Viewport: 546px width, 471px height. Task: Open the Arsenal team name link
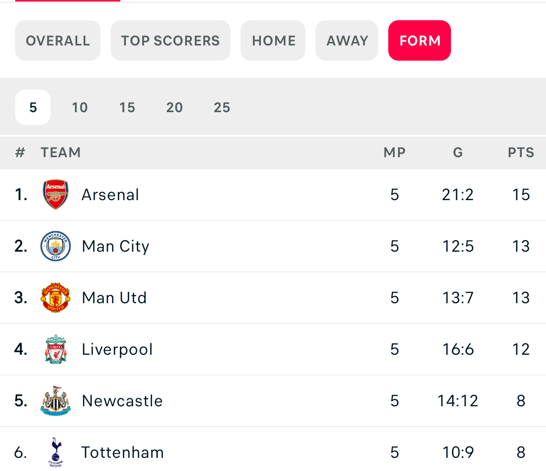click(110, 195)
